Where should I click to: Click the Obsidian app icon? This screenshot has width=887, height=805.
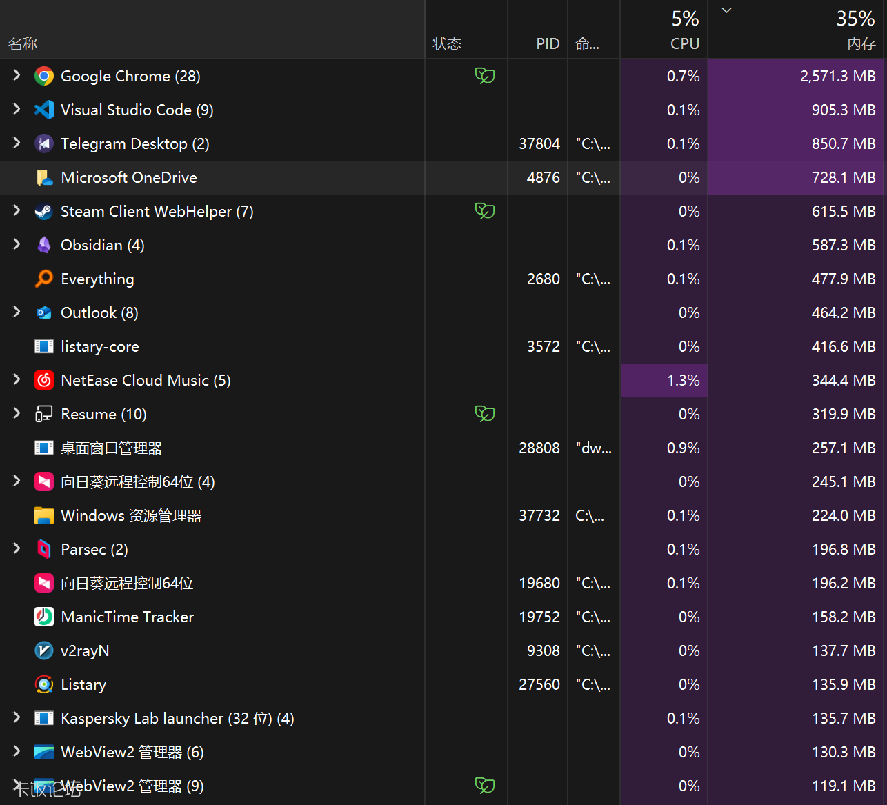click(x=44, y=245)
